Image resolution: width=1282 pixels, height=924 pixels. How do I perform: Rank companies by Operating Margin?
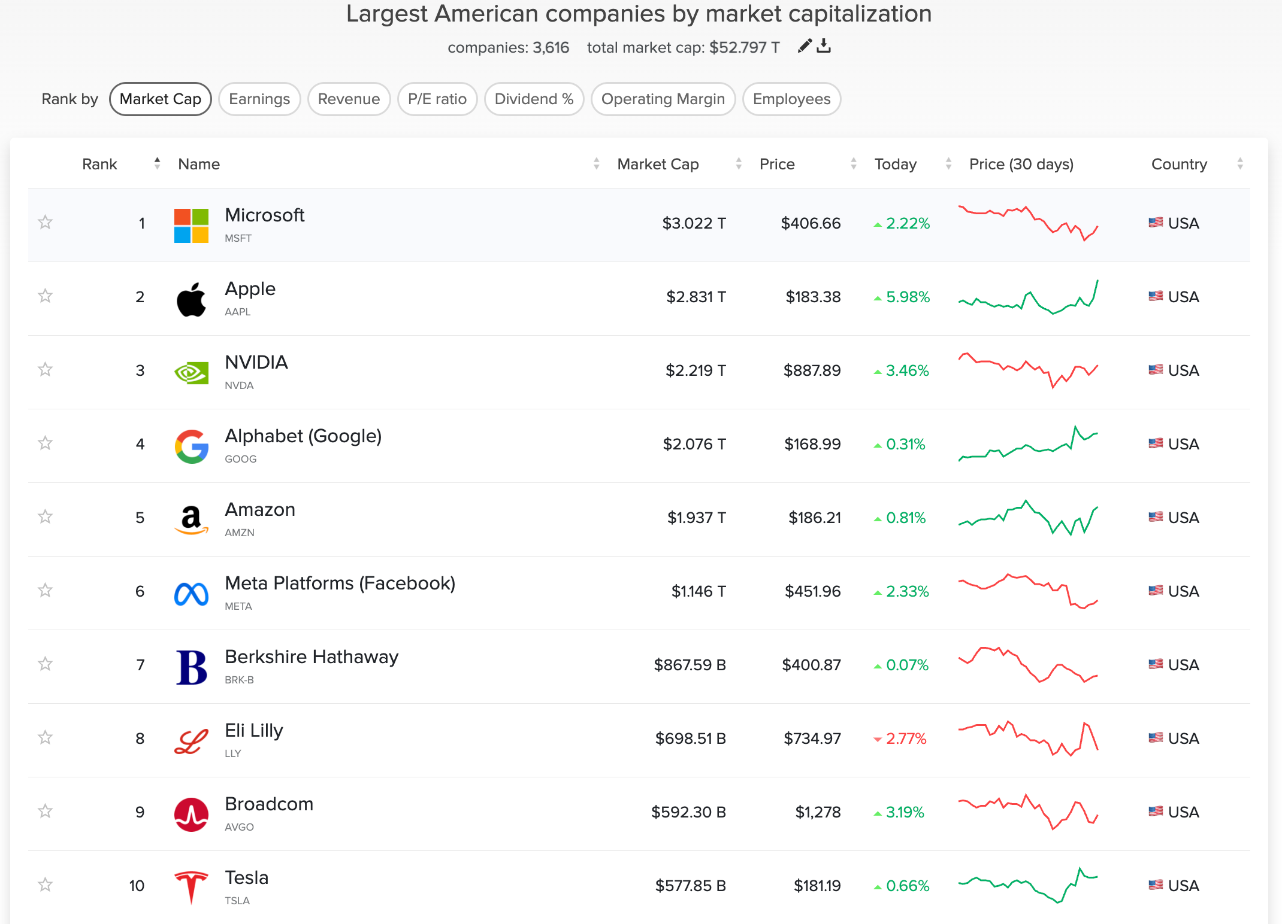[663, 99]
